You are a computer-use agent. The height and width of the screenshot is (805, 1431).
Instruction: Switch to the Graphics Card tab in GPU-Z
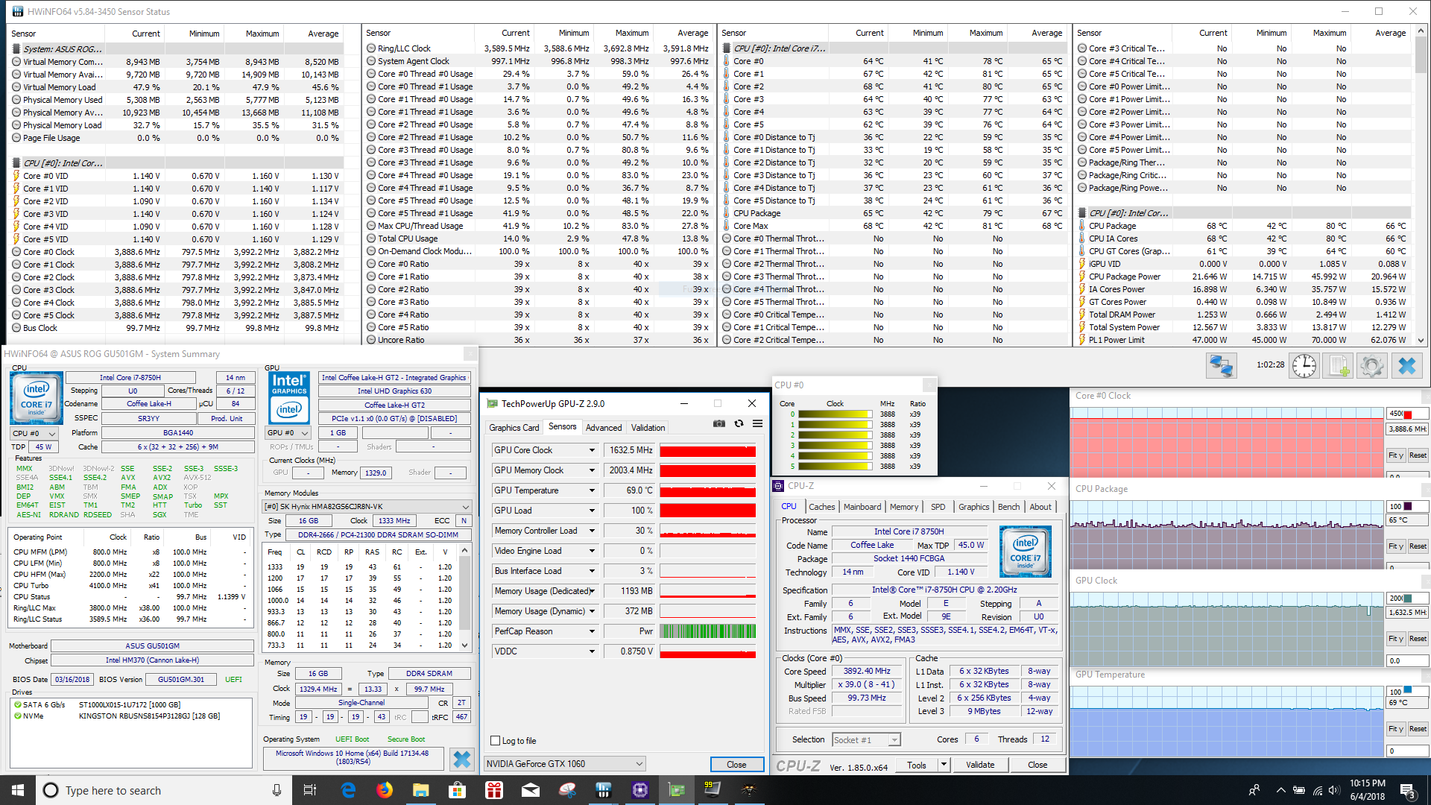click(x=514, y=427)
